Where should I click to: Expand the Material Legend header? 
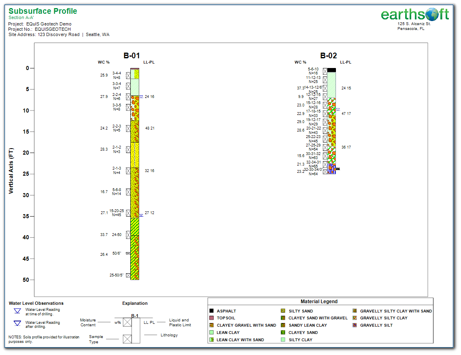click(320, 301)
